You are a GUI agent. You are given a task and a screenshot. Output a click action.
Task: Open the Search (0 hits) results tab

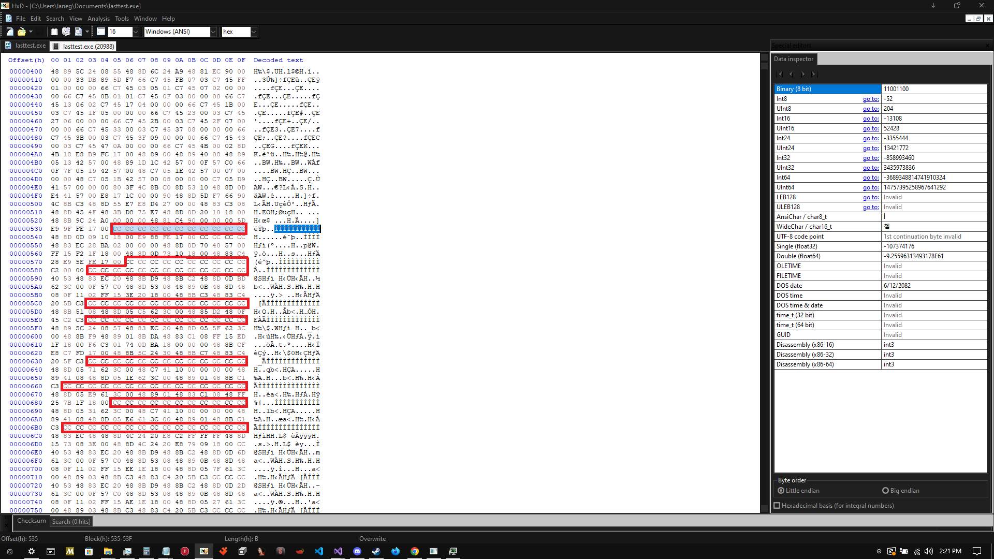71,521
